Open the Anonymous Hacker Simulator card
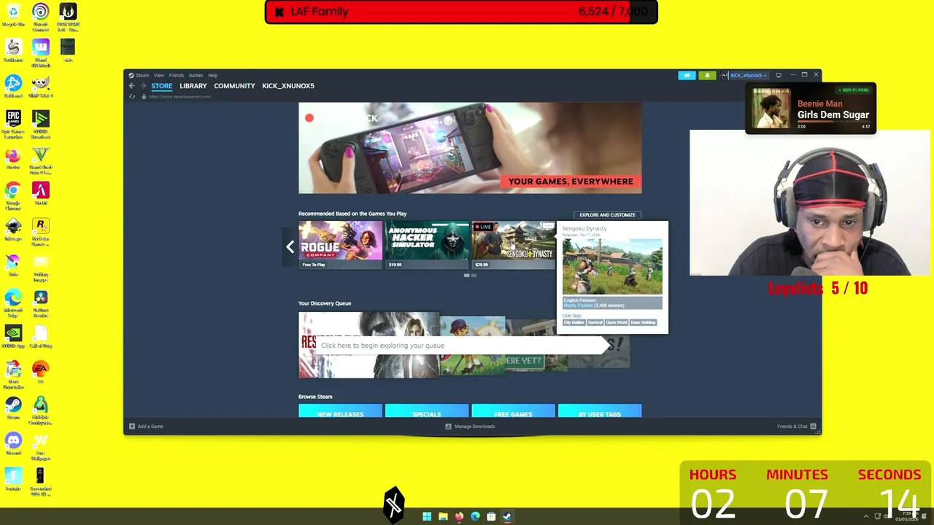This screenshot has height=525, width=934. [x=427, y=244]
